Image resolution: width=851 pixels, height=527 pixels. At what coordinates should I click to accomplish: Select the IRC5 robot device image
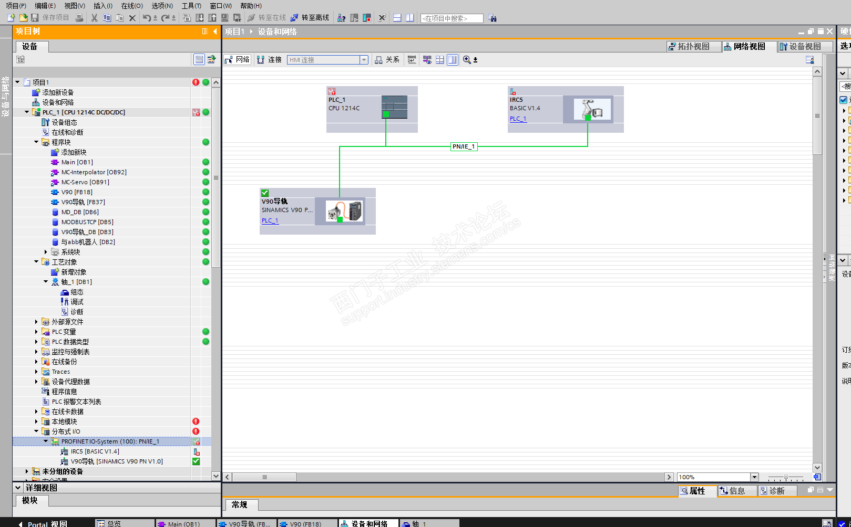pos(592,109)
